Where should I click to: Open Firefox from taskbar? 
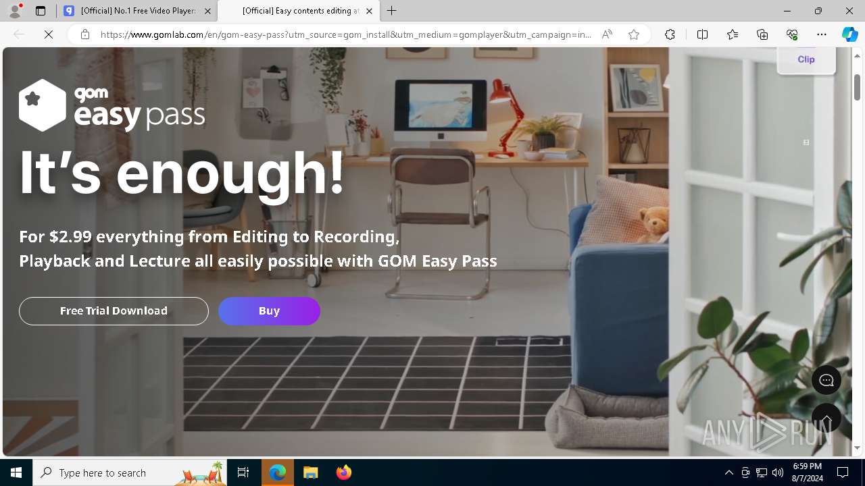[343, 473]
